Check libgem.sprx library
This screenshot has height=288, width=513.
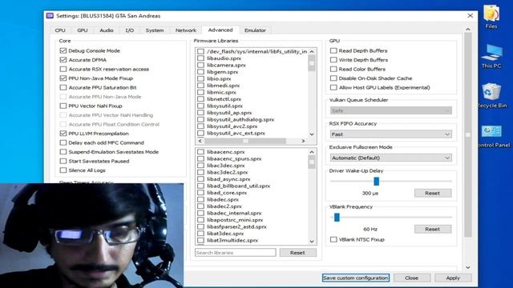pyautogui.click(x=201, y=72)
